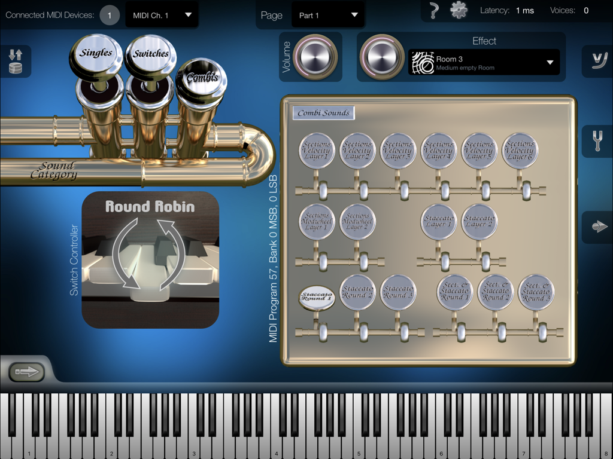This screenshot has width=613, height=459.
Task: Open app settings with the gear icon
Action: pyautogui.click(x=459, y=11)
